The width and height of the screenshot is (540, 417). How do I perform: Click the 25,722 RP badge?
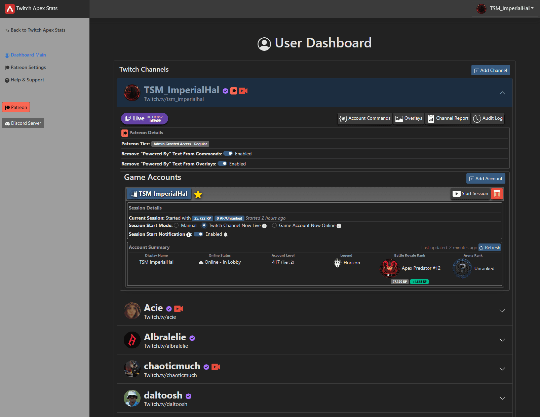tap(202, 218)
